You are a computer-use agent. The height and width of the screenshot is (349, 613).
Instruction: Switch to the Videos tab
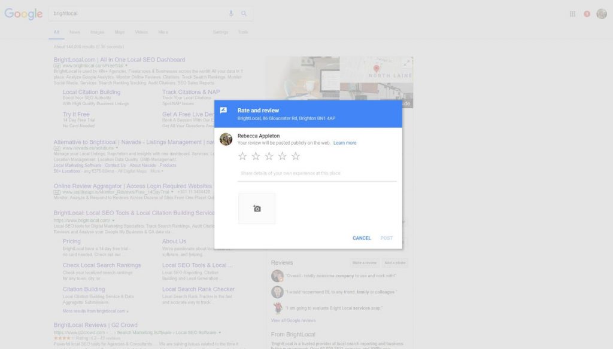coord(141,32)
